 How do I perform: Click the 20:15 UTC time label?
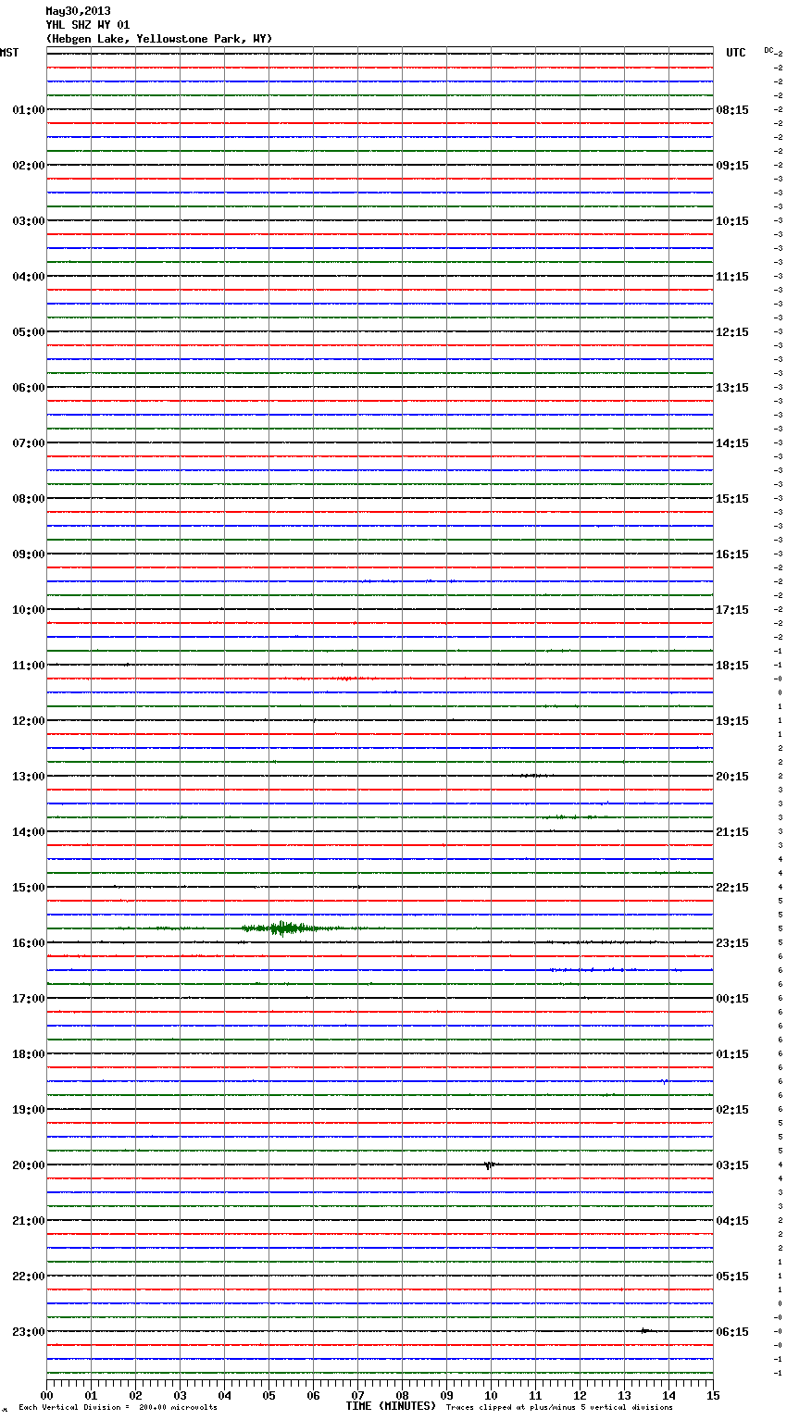coord(732,777)
